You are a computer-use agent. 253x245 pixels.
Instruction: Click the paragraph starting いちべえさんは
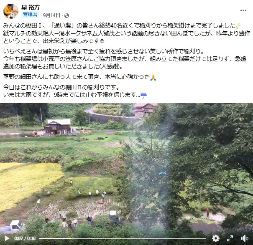coord(125,59)
